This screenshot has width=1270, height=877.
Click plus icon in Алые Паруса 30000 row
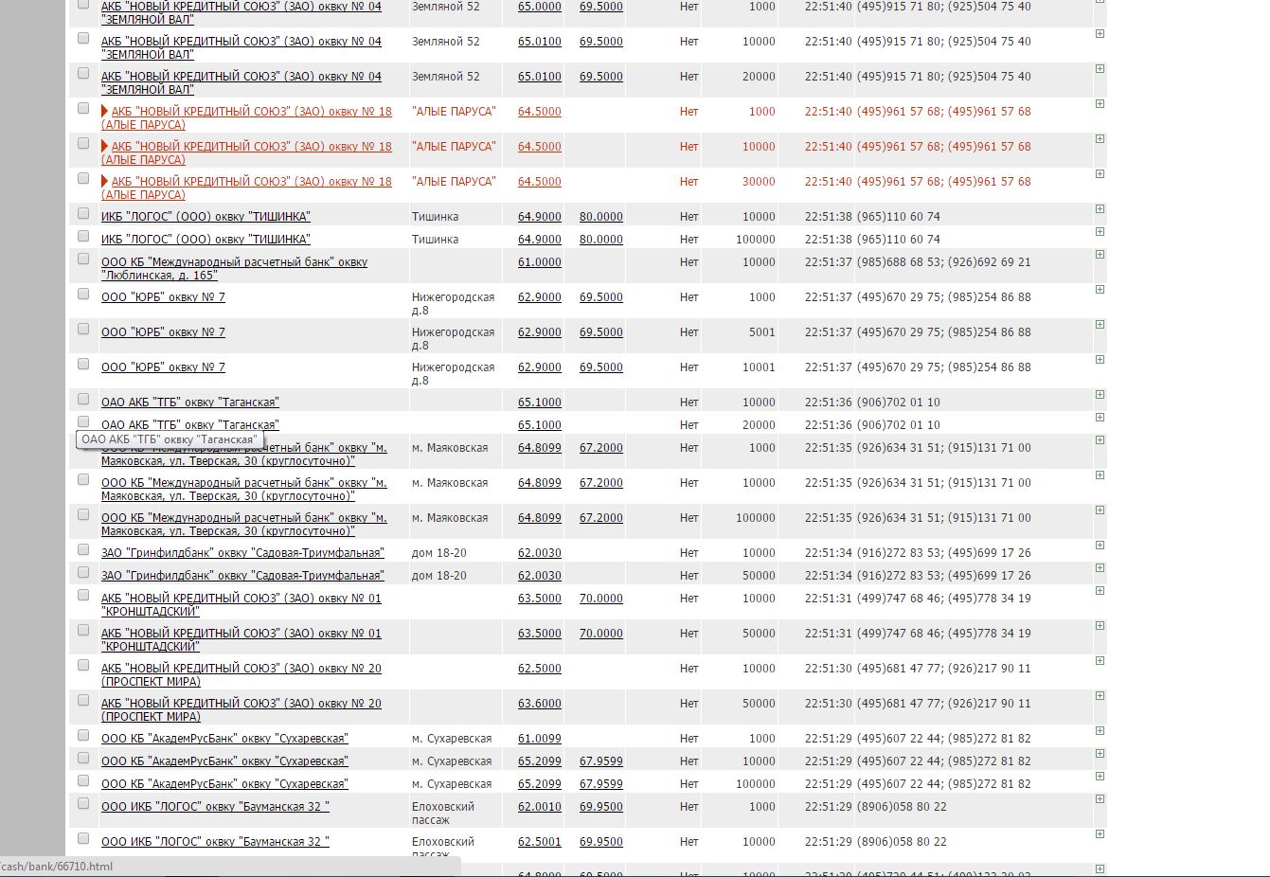(x=1100, y=174)
